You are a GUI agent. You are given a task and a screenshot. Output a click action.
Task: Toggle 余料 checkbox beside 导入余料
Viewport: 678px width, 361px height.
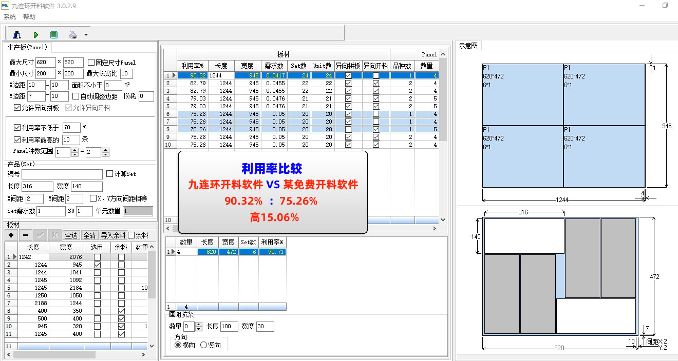coord(131,235)
